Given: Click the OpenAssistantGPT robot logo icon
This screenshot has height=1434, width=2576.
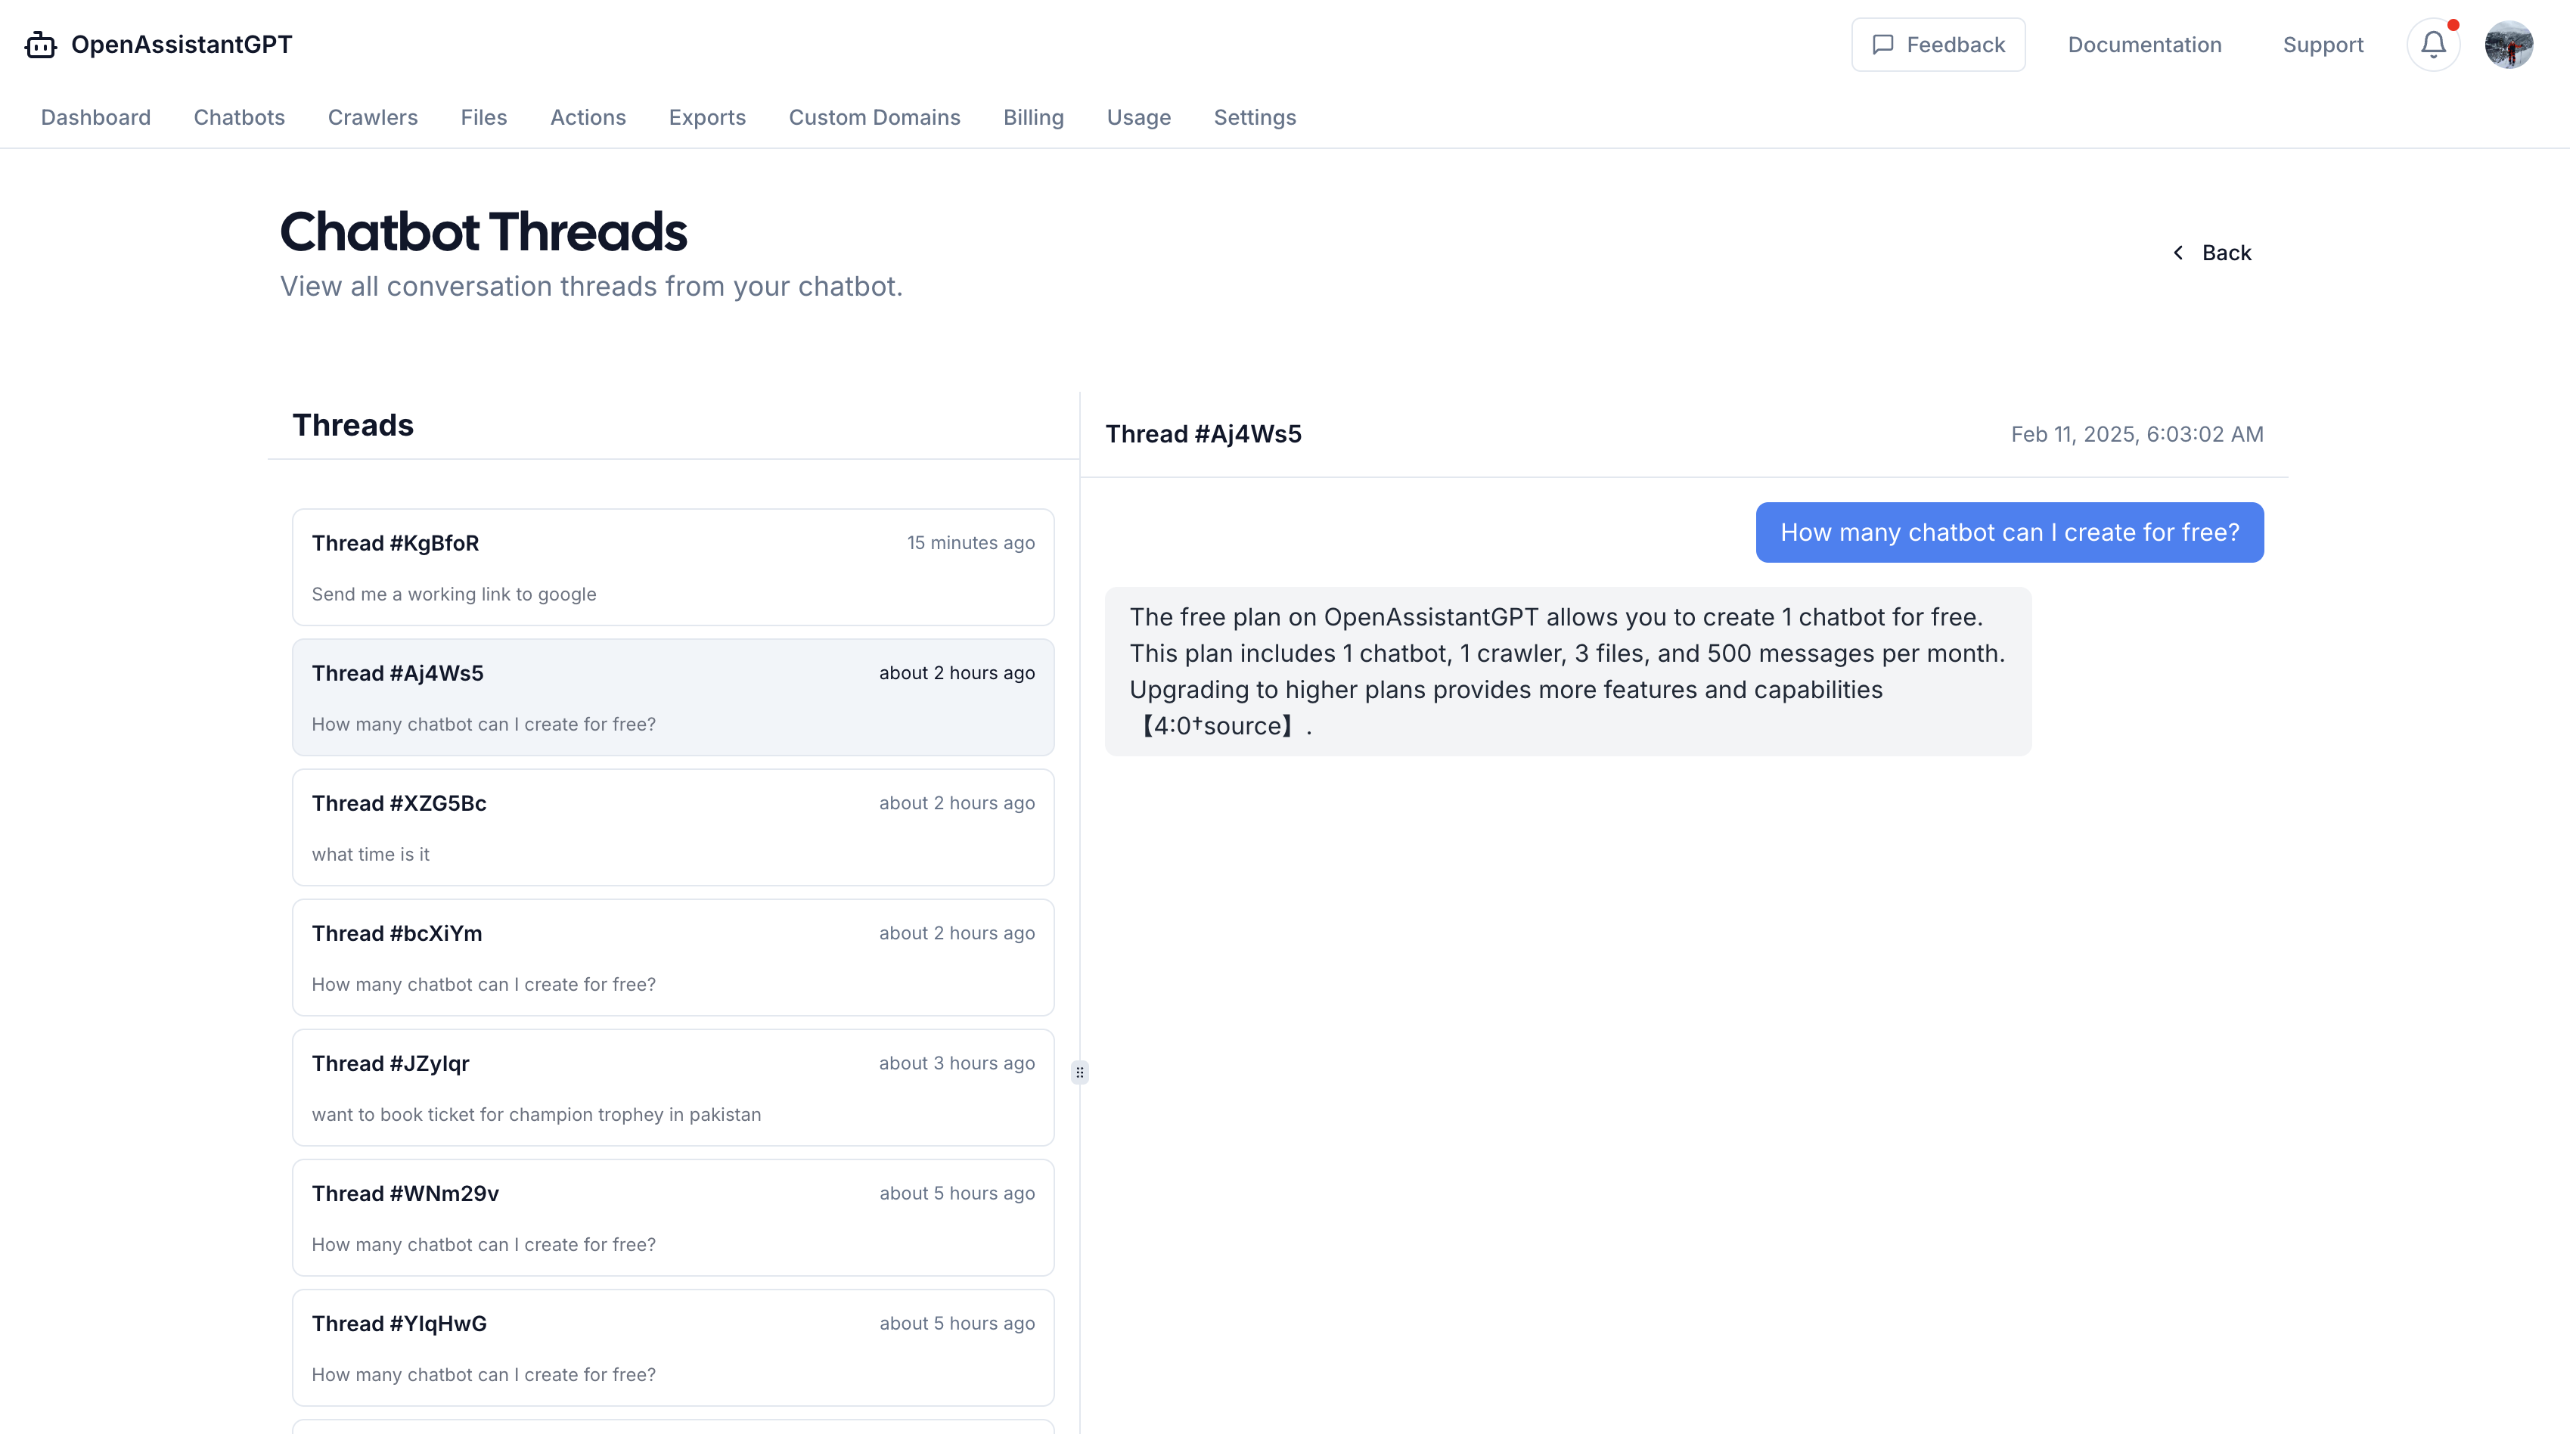Looking at the screenshot, I should (x=40, y=45).
